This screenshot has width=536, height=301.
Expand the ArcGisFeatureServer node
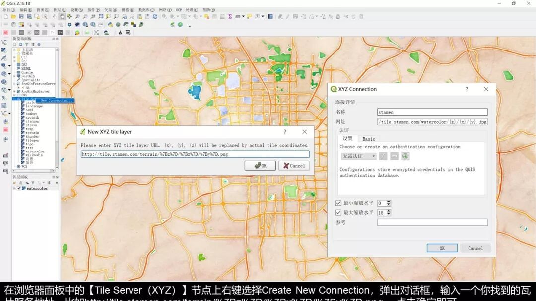click(x=14, y=84)
